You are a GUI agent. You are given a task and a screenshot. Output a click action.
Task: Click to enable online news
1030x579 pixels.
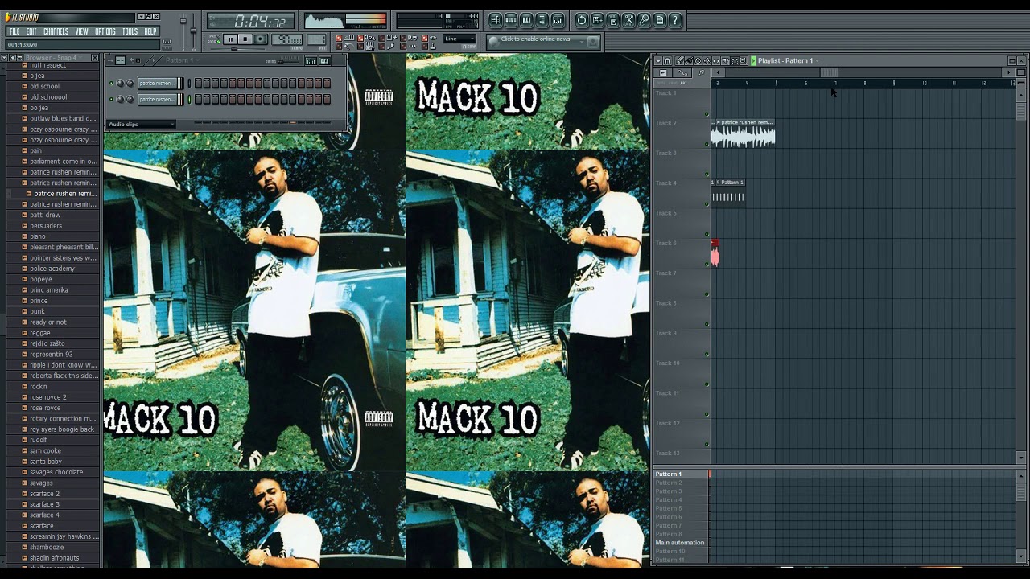click(x=535, y=39)
